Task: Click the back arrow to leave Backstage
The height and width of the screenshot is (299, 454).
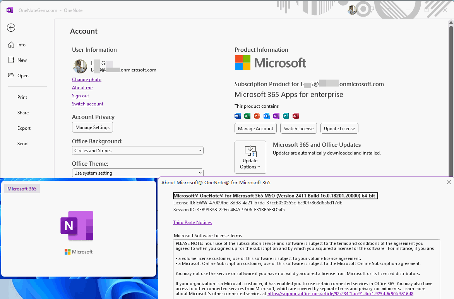Action: (x=11, y=28)
